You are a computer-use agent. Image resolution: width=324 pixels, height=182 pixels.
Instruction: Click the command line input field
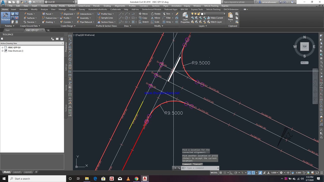click(x=201, y=168)
